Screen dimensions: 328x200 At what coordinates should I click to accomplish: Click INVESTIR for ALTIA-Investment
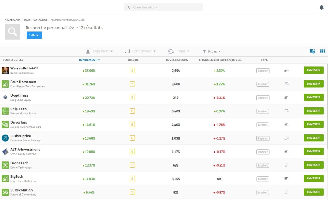click(314, 151)
